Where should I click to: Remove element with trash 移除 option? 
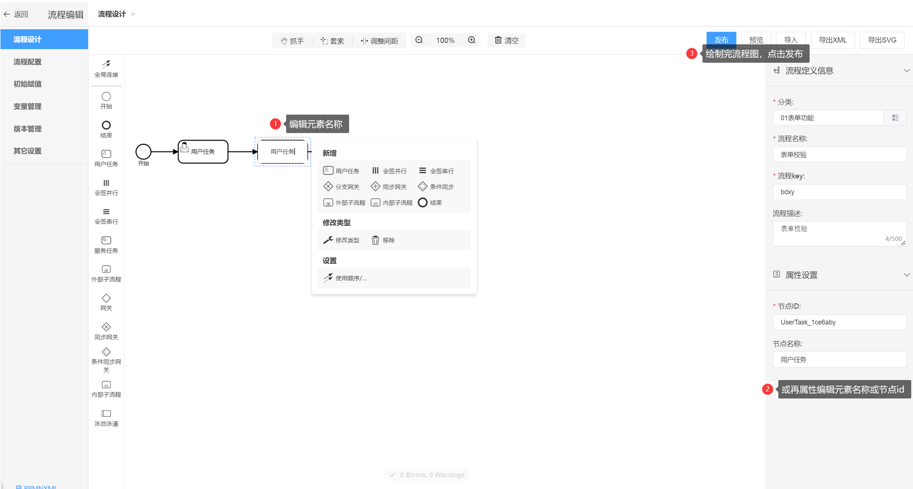pyautogui.click(x=383, y=240)
